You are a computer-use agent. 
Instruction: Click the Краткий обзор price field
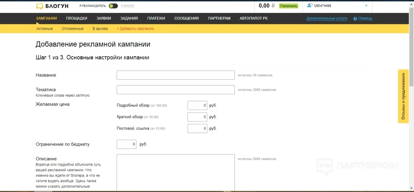tap(197, 117)
